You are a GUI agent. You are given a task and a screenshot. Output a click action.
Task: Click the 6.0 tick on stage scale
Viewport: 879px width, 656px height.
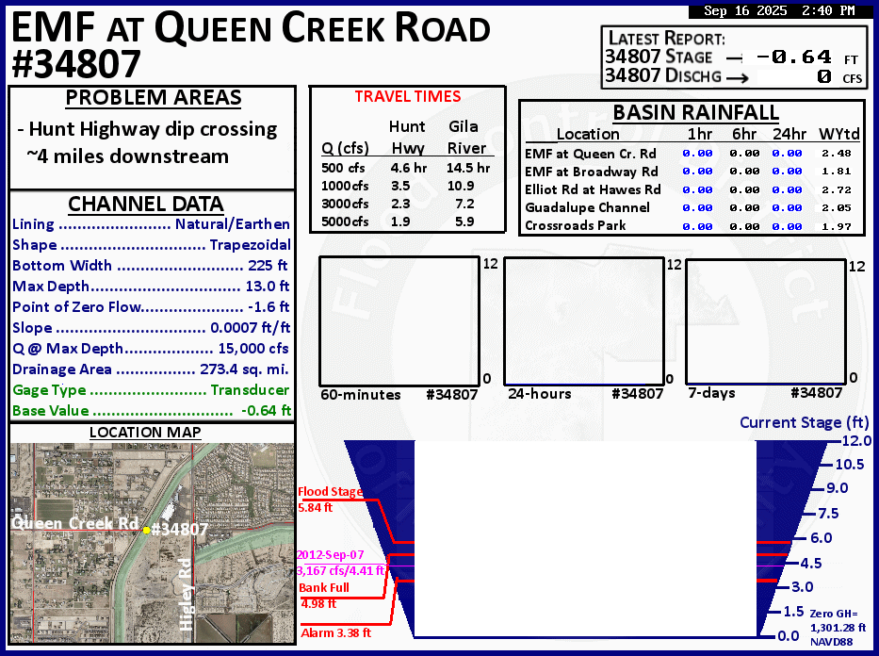(822, 538)
